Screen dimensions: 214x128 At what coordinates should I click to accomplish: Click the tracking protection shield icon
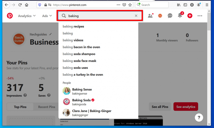pos(40,5)
